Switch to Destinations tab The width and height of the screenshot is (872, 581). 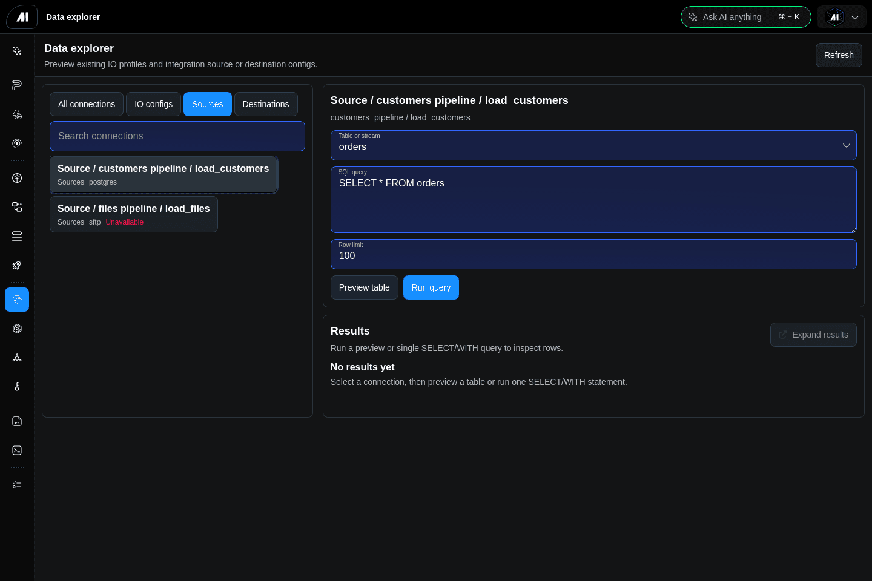[266, 104]
